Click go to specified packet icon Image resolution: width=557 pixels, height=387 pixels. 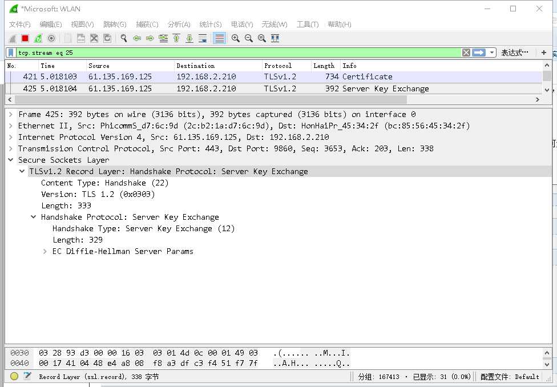coord(163,38)
